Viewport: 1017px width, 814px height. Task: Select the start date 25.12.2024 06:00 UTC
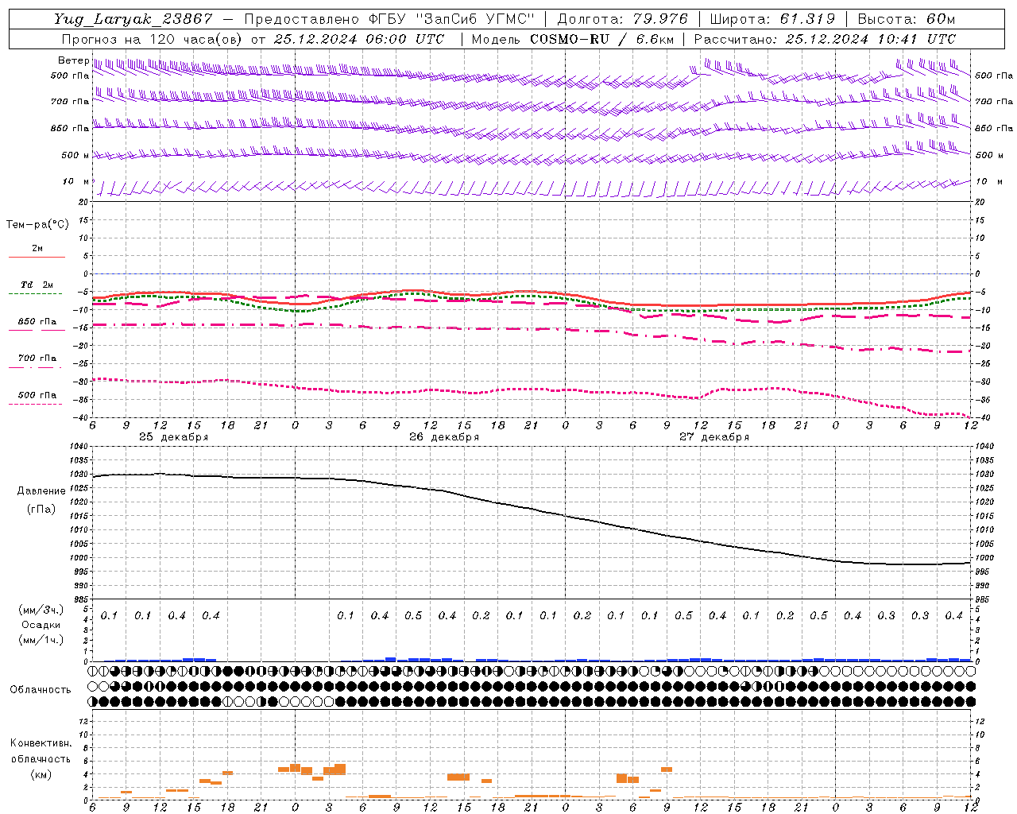[x=359, y=39]
